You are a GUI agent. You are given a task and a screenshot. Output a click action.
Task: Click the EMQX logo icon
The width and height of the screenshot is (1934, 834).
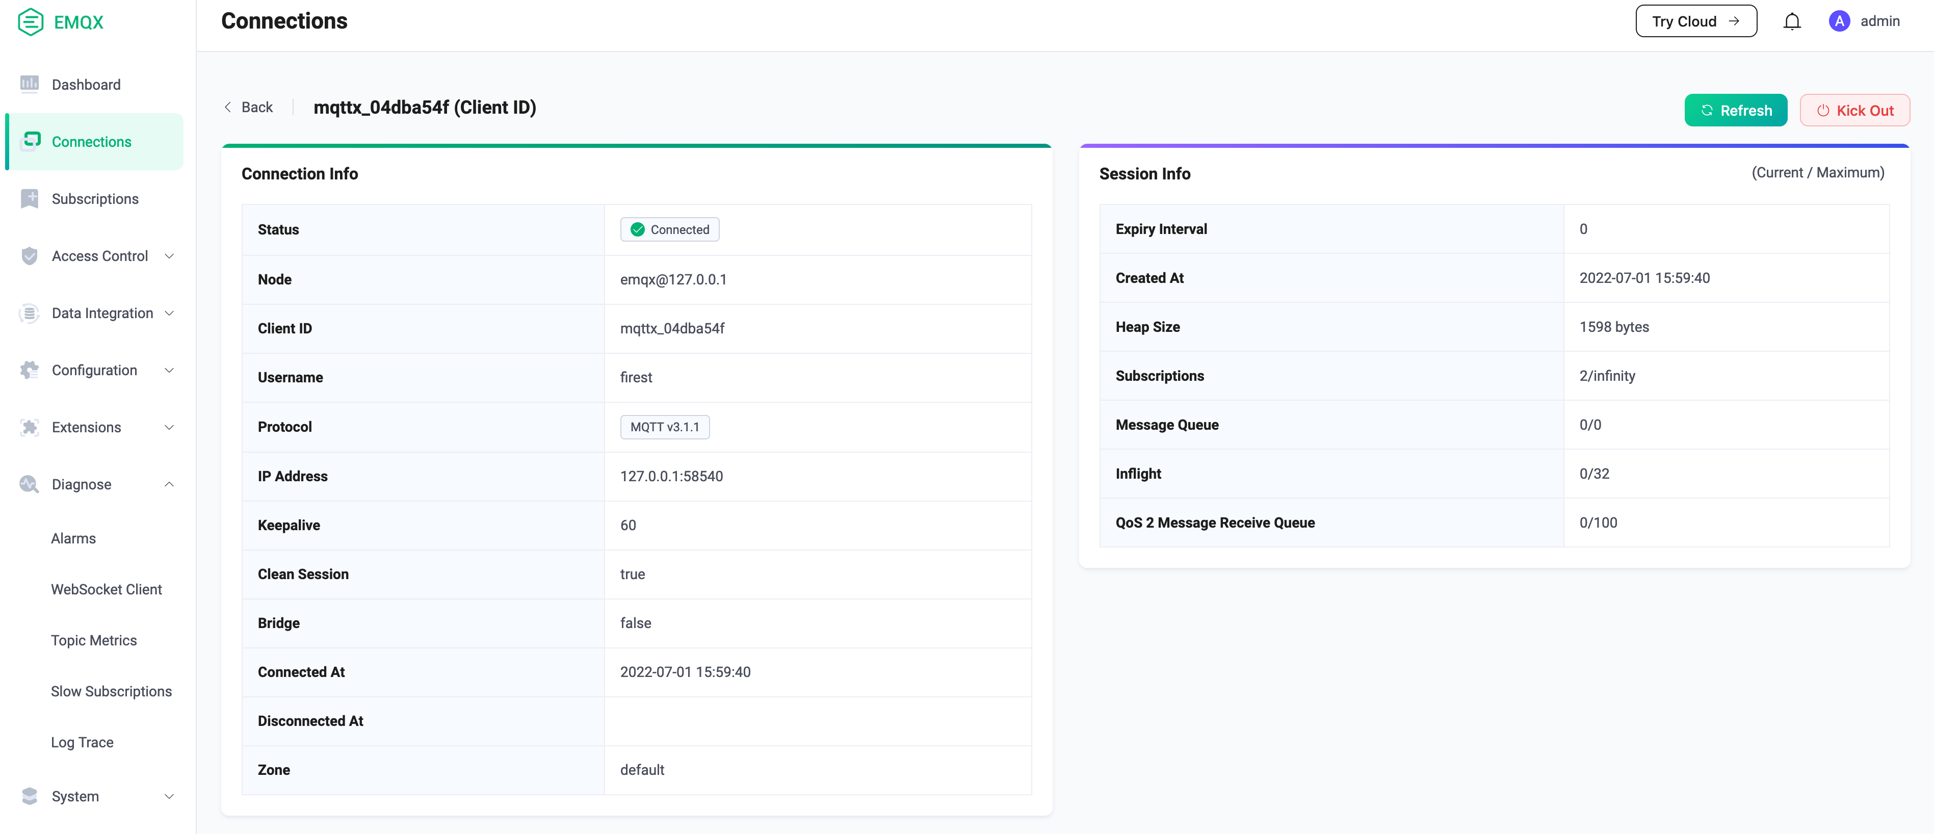pos(30,22)
